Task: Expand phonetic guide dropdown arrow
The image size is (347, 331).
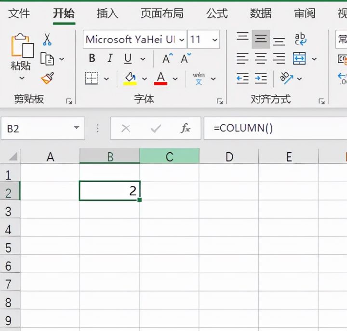Action: click(x=213, y=79)
